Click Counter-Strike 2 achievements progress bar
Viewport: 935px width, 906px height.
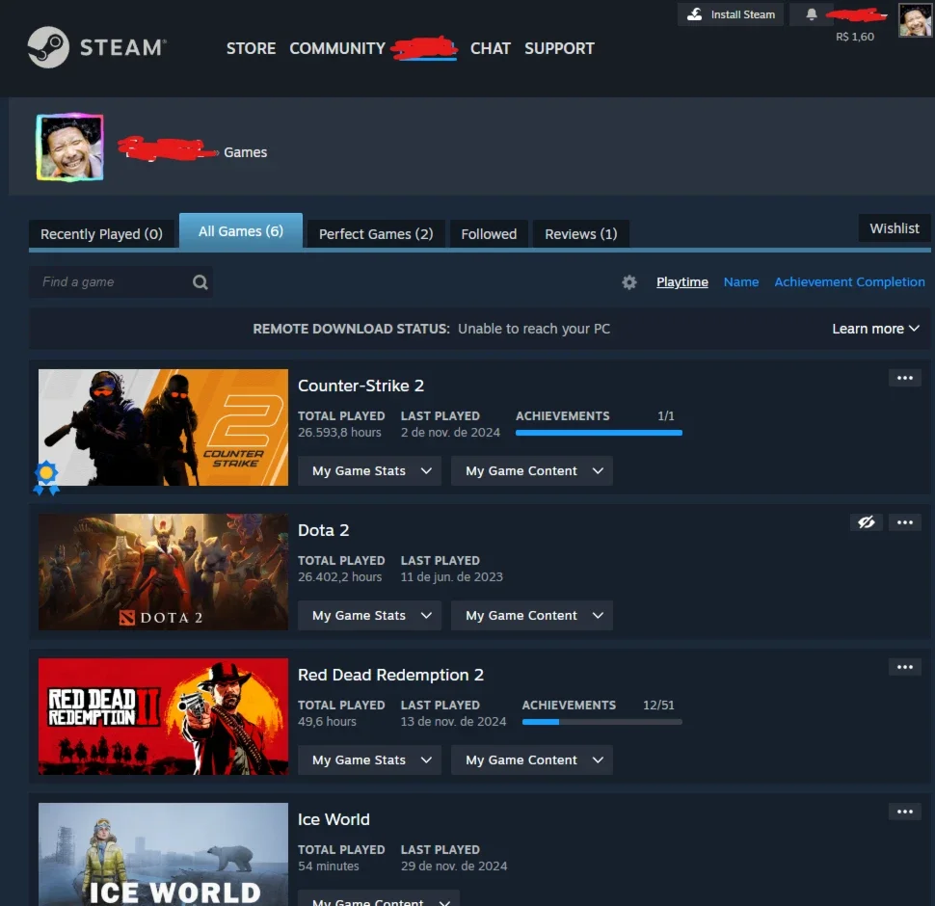599,434
